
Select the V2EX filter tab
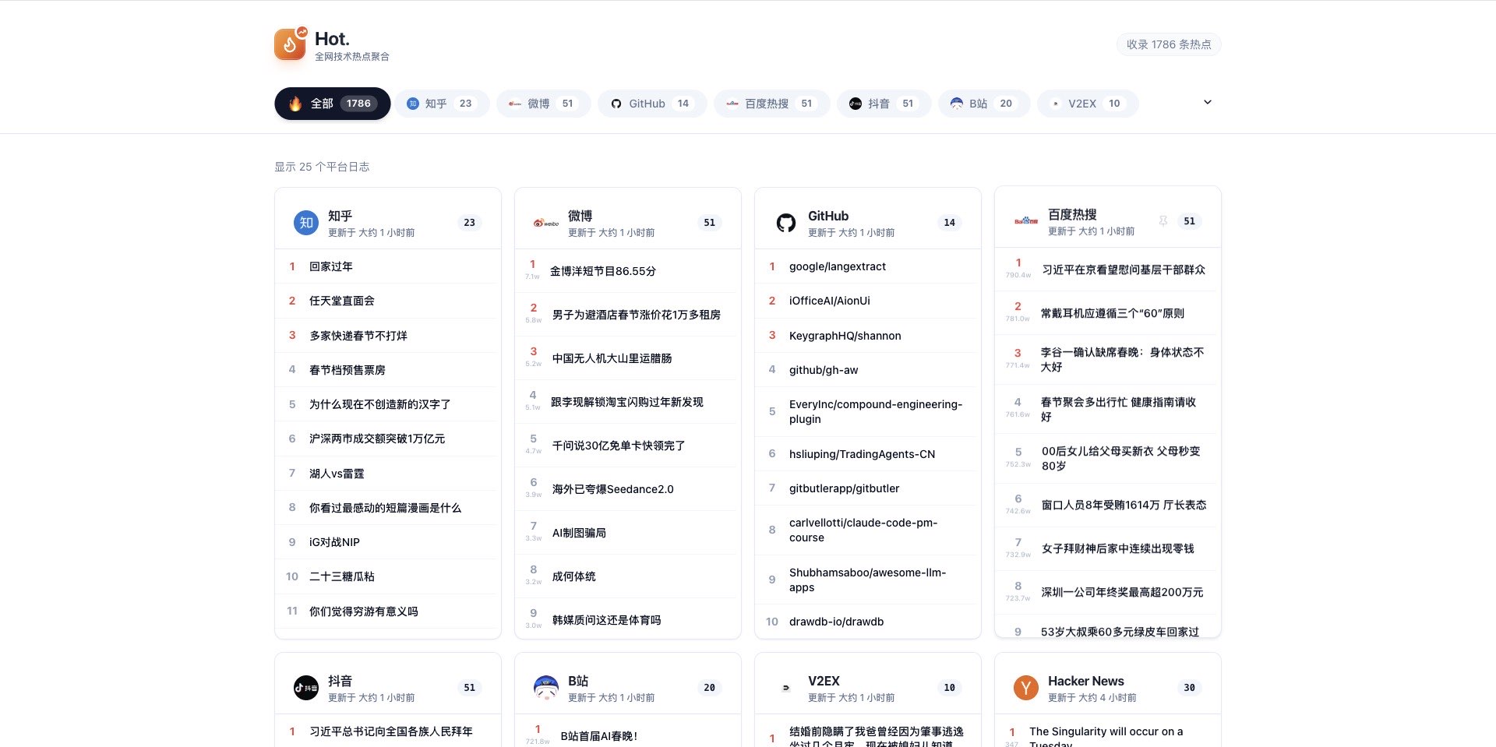pyautogui.click(x=1087, y=104)
